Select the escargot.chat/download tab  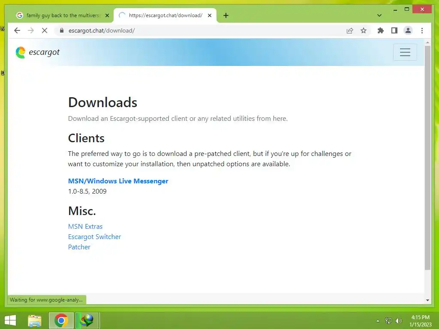point(165,15)
